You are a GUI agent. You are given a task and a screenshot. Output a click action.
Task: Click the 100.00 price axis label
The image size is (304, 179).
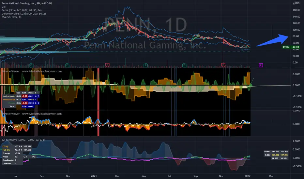coord(296,30)
